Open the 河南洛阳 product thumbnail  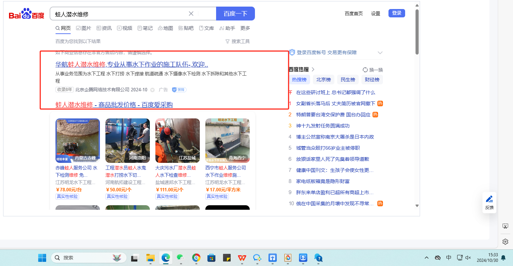[x=128, y=141]
